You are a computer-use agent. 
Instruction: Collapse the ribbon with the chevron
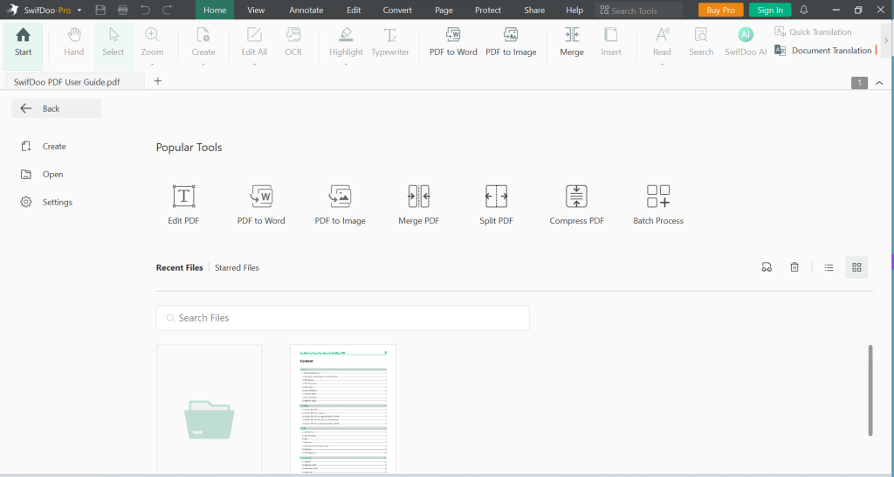(x=879, y=83)
